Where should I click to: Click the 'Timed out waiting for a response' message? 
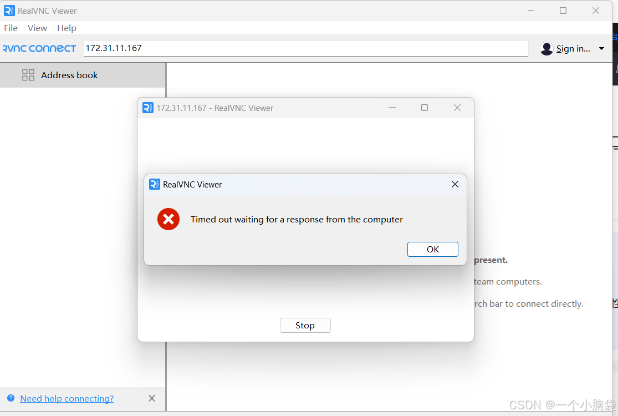pyautogui.click(x=297, y=219)
